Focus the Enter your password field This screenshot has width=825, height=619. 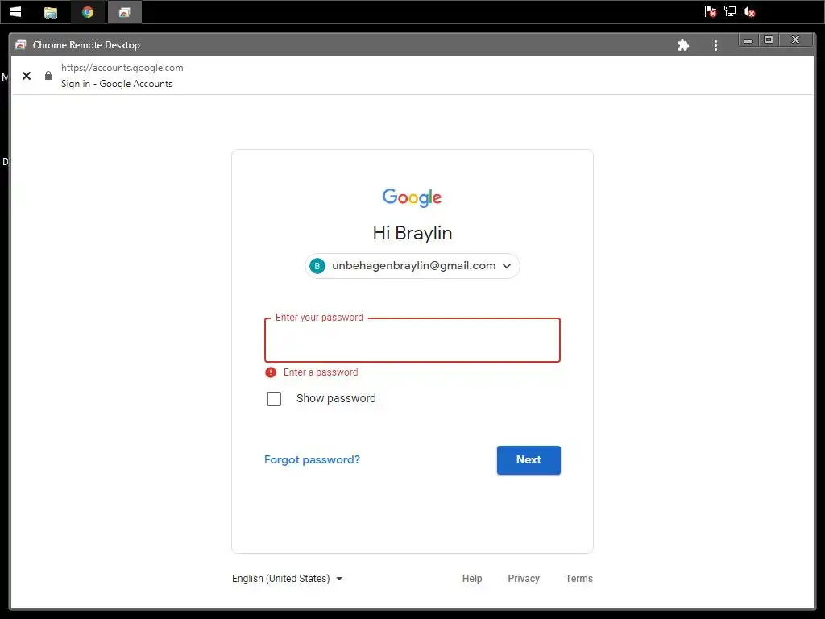(412, 340)
